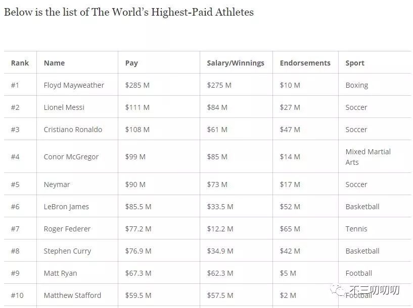Click Cristiano Ronaldo in the table

click(73, 130)
